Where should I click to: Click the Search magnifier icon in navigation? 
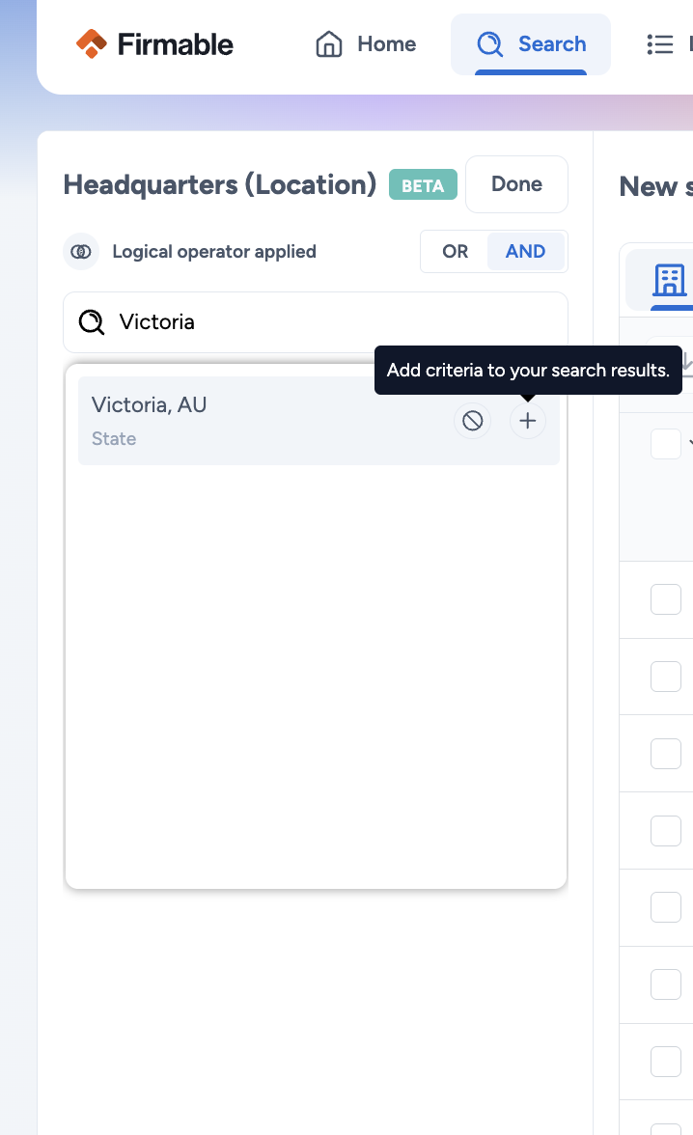coord(490,44)
